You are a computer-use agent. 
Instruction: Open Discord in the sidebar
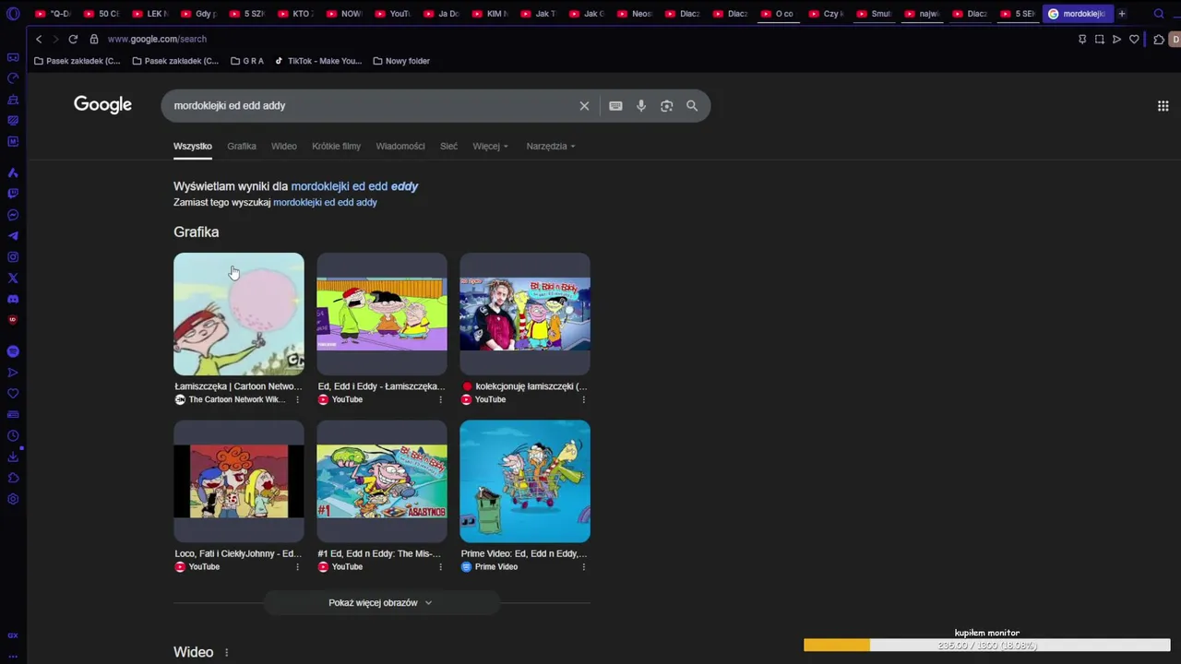(13, 299)
